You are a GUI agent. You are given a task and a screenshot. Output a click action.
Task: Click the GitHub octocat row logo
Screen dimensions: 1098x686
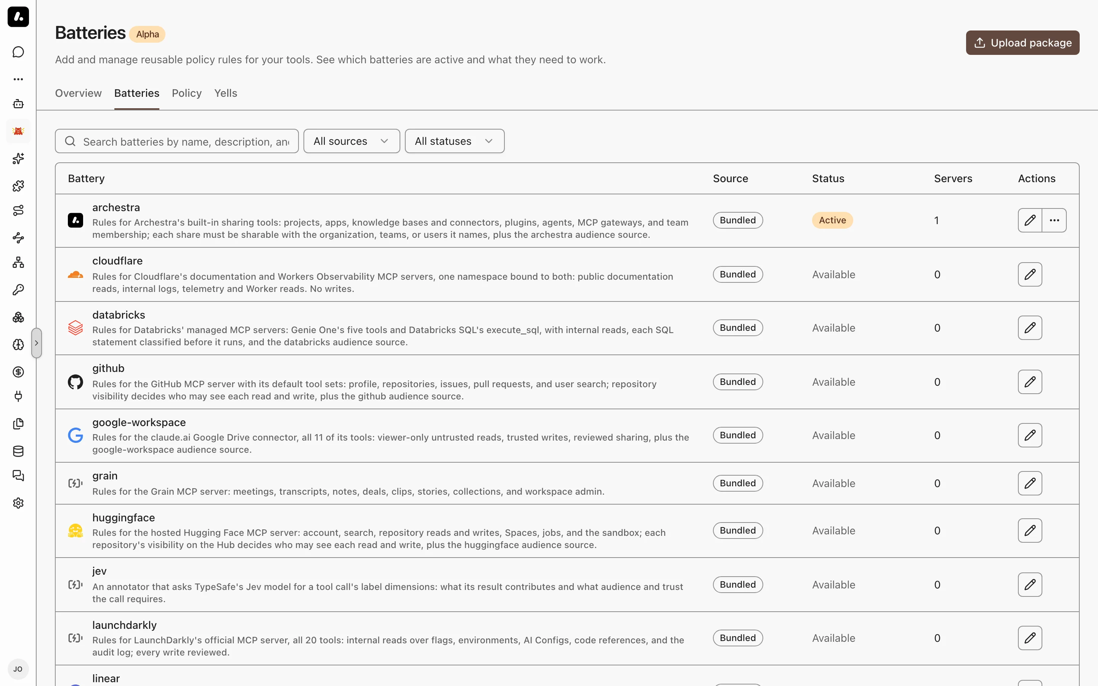click(75, 382)
